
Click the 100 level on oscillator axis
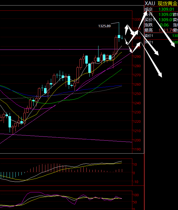[x=136, y=195]
